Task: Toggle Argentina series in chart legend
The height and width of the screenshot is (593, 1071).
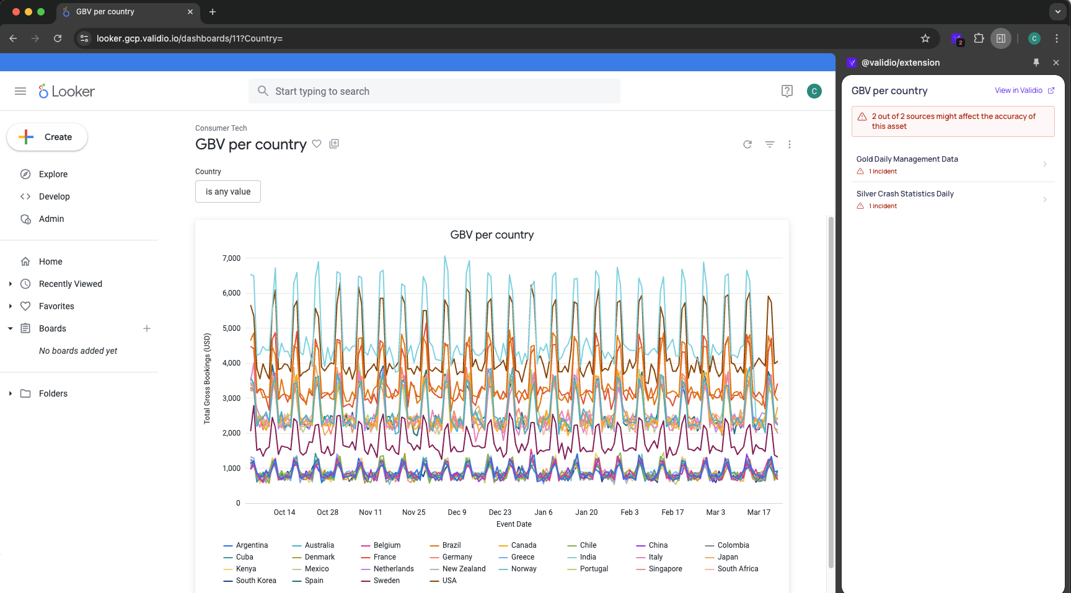Action: click(x=245, y=545)
